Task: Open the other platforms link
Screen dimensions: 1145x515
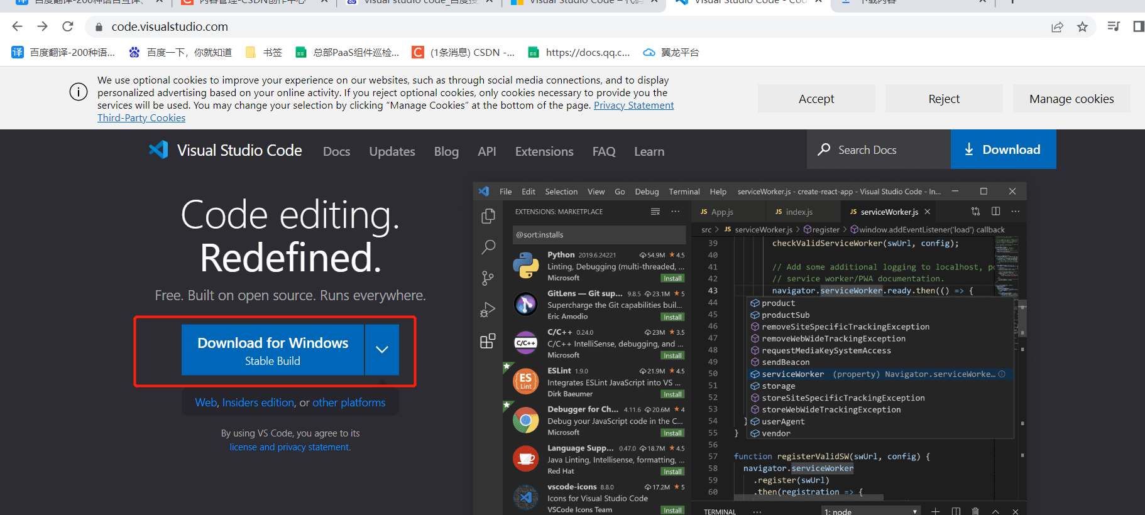Action: (349, 403)
